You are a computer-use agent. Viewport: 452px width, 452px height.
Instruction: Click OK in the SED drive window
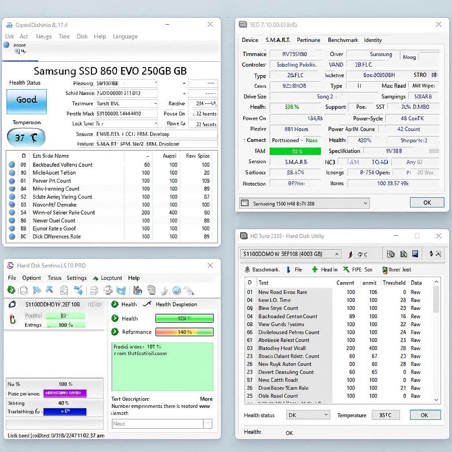click(x=427, y=203)
